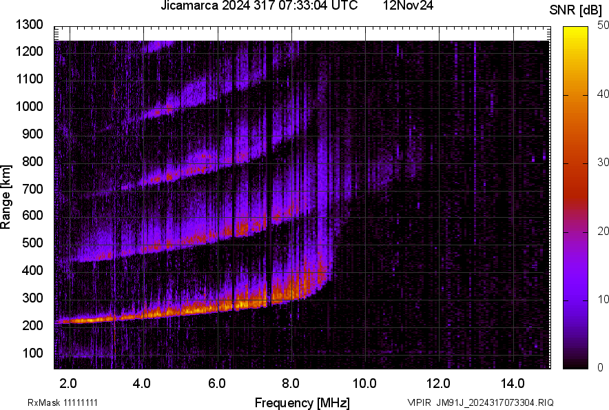Click the Jicamarca timestamp plot title
Image resolution: width=609 pixels, height=410 pixels.
[259, 6]
